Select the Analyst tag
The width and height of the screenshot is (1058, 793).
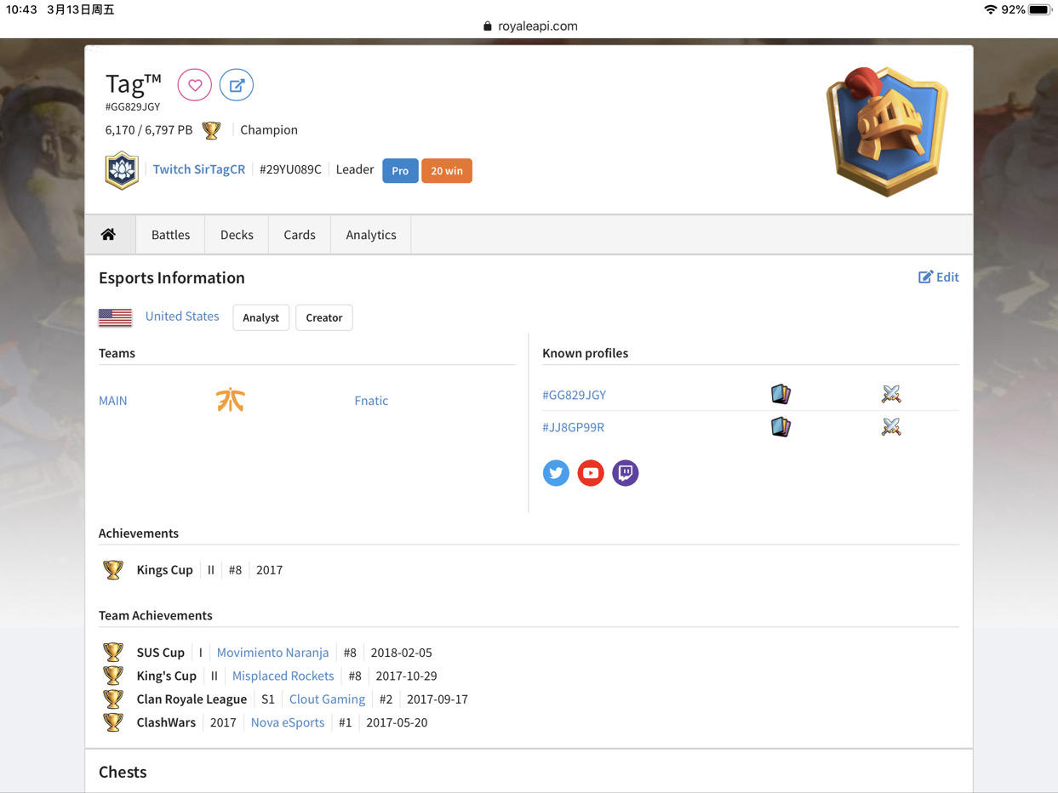261,317
